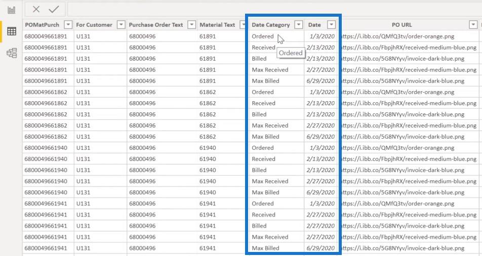Open the Model view icon
The width and height of the screenshot is (482, 256).
click(11, 53)
